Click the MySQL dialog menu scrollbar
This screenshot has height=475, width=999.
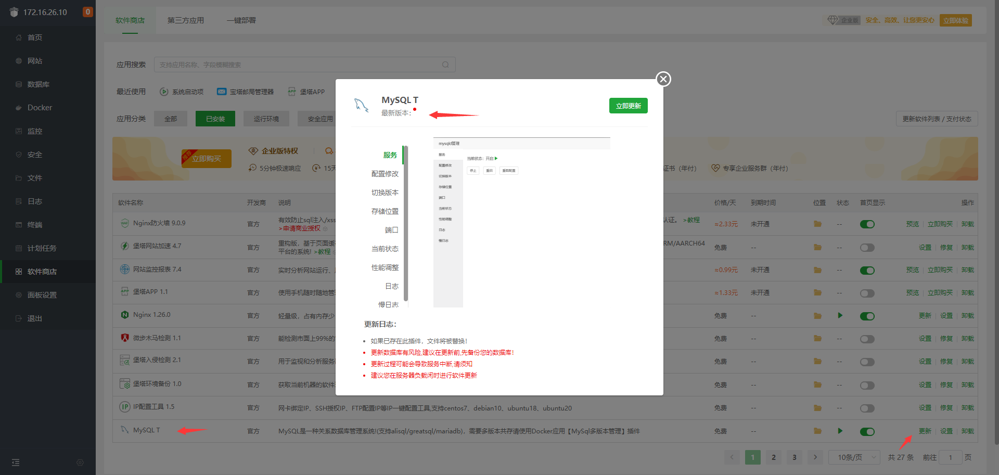[x=405, y=224]
